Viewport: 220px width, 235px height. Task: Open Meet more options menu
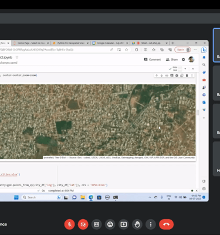[x=151, y=224]
